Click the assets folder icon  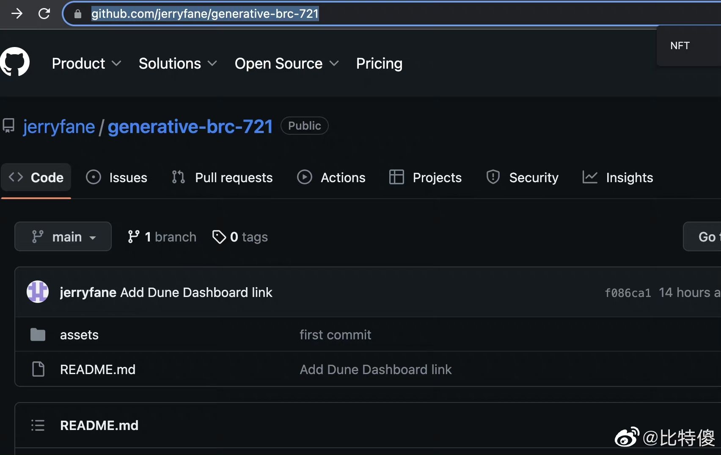(38, 335)
